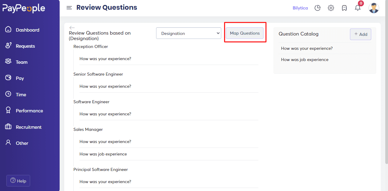Open Other in the sidebar
This screenshot has width=388, height=191.
coord(22,143)
